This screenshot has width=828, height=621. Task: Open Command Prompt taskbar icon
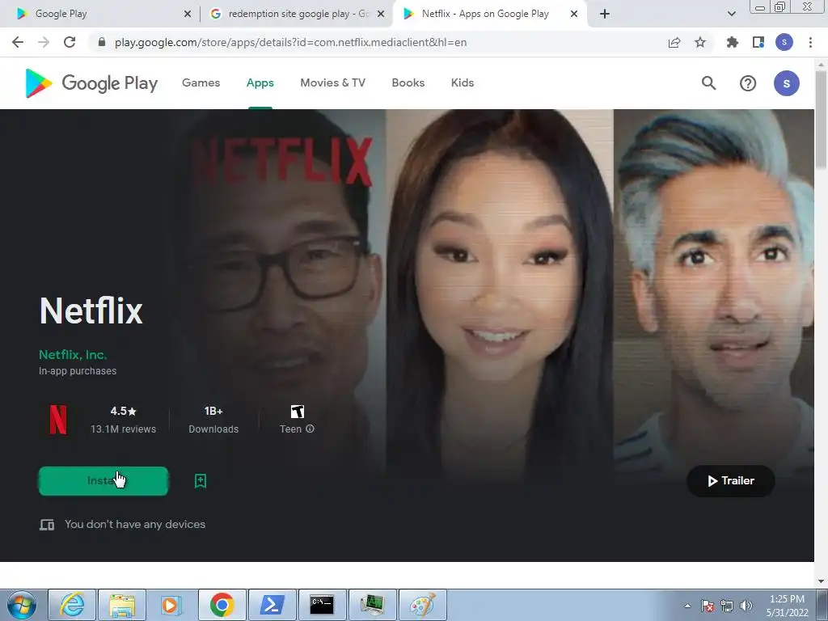pyautogui.click(x=322, y=605)
